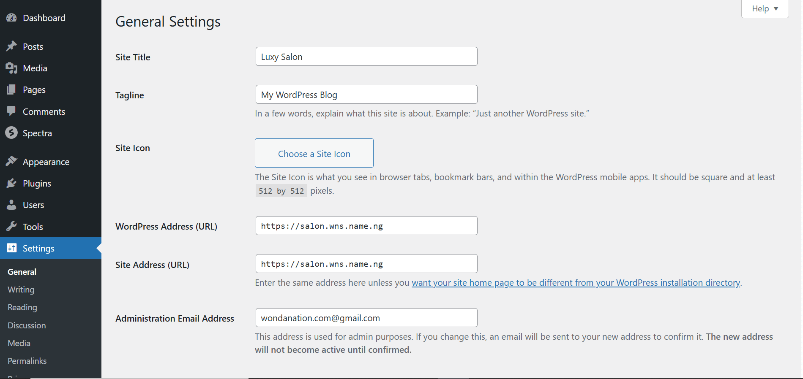This screenshot has height=379, width=803.
Task: Click the Choose a Site Icon button
Action: click(x=314, y=153)
